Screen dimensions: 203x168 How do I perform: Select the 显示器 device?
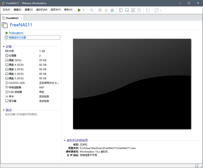(x=32, y=101)
